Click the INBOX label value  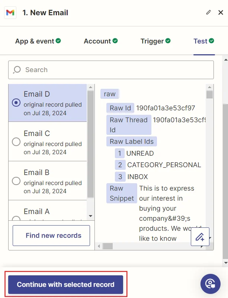tap(138, 177)
